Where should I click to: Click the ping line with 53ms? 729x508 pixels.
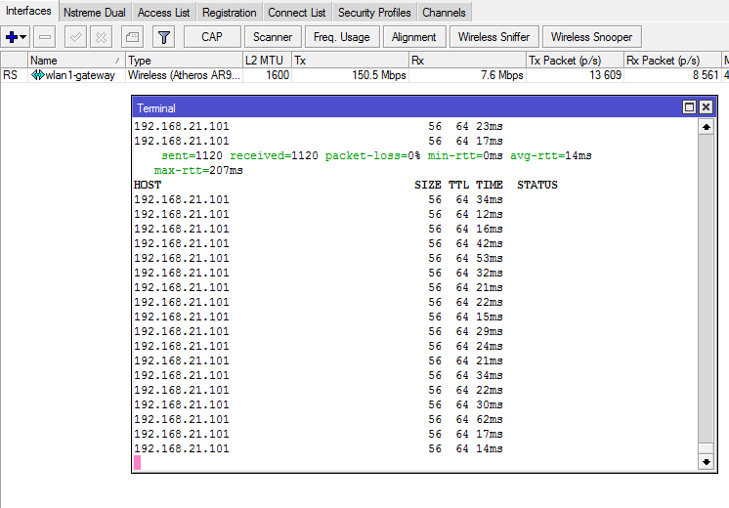(x=319, y=258)
